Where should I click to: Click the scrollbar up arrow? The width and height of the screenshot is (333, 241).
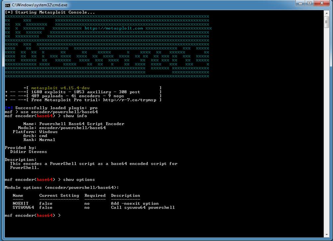[x=326, y=13]
